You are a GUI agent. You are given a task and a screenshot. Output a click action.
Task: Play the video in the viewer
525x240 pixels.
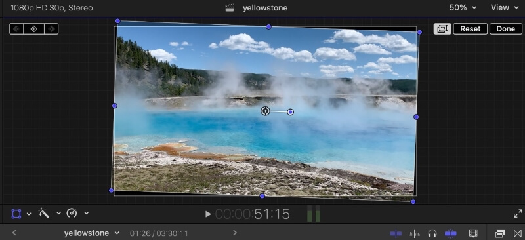(208, 214)
